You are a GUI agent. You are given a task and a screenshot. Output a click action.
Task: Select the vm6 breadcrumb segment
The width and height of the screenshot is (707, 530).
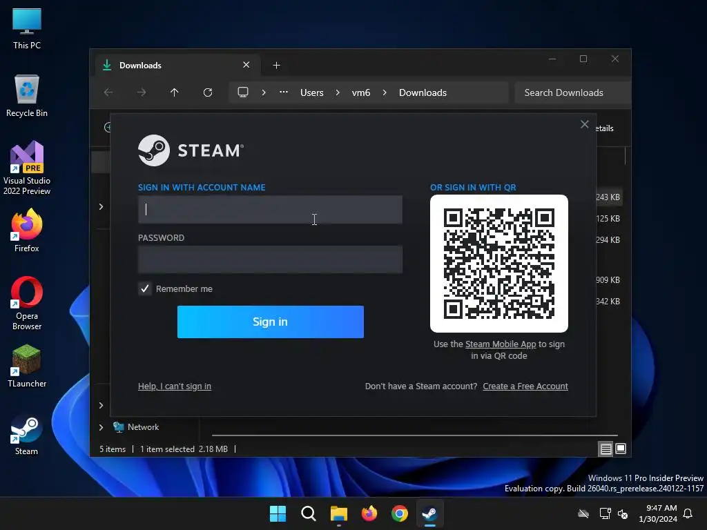[360, 92]
